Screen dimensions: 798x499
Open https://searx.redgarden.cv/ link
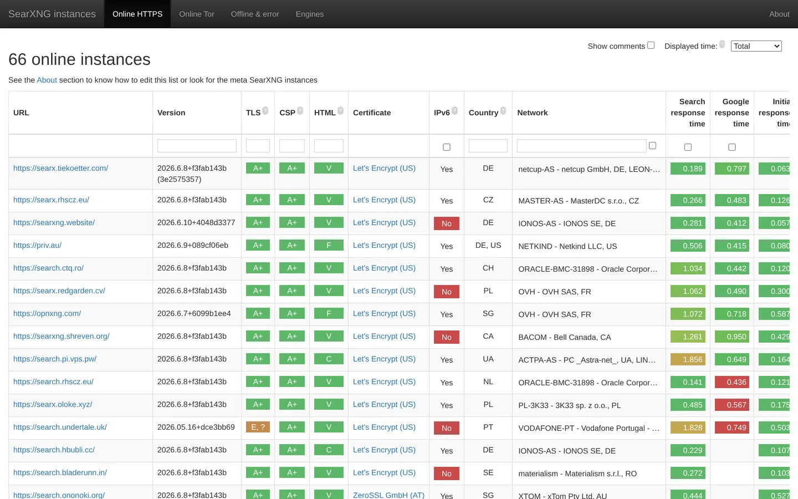click(59, 291)
